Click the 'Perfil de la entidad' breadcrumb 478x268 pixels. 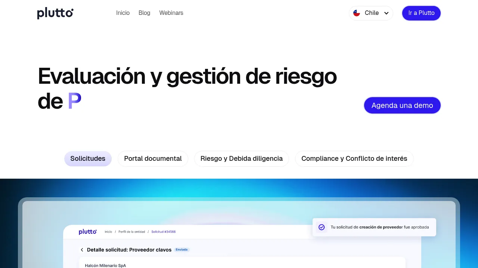tap(131, 232)
